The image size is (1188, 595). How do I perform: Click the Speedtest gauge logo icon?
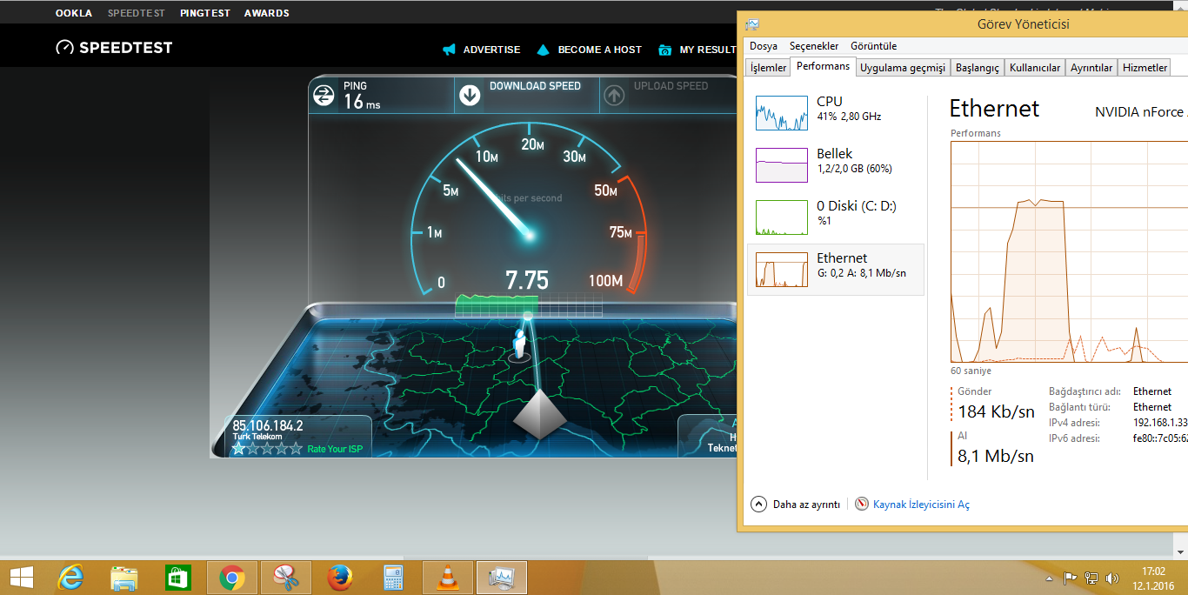(x=64, y=48)
